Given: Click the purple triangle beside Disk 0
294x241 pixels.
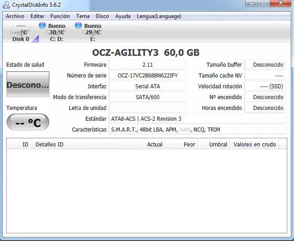Looking at the screenshot, I should 36,39.
